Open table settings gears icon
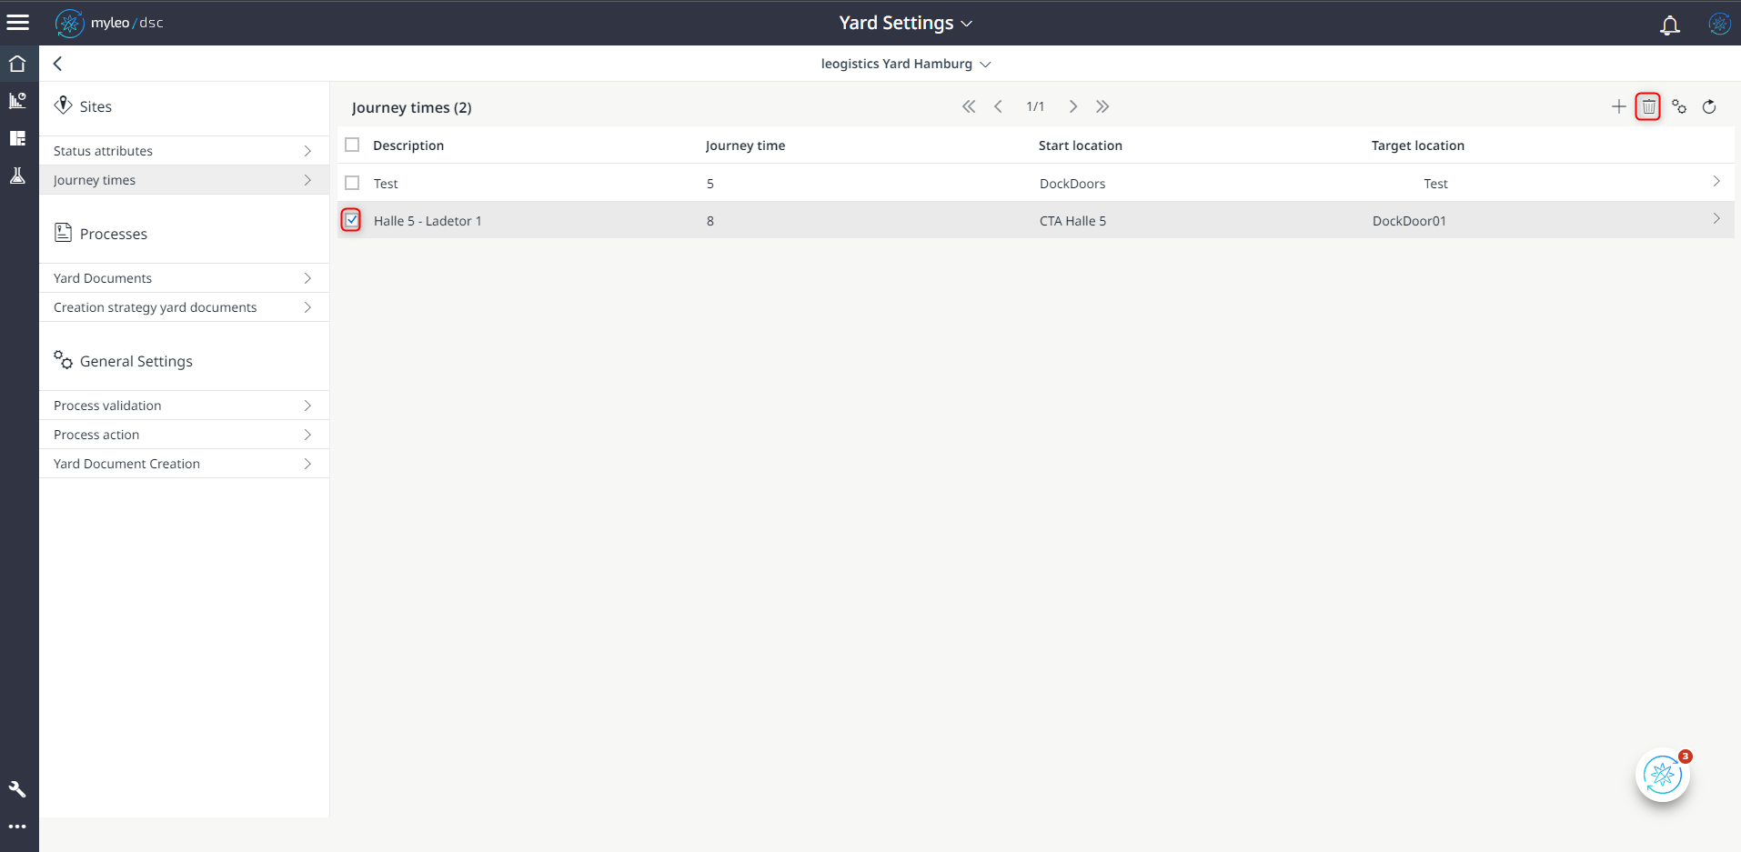Image resolution: width=1741 pixels, height=852 pixels. click(1679, 106)
